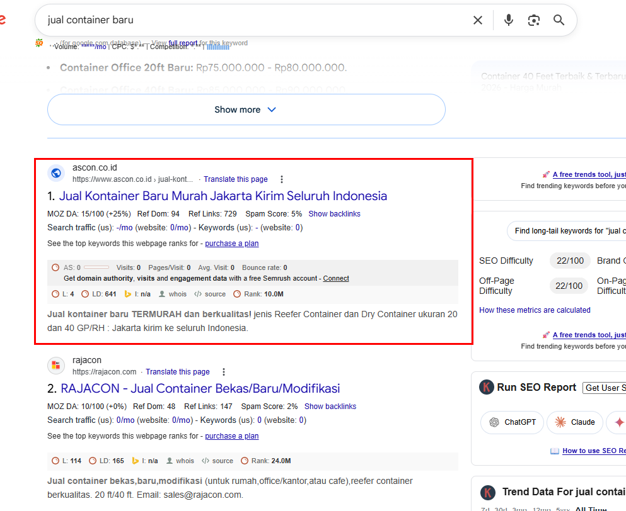Click into the search input field
Image resolution: width=626 pixels, height=511 pixels.
[252, 20]
